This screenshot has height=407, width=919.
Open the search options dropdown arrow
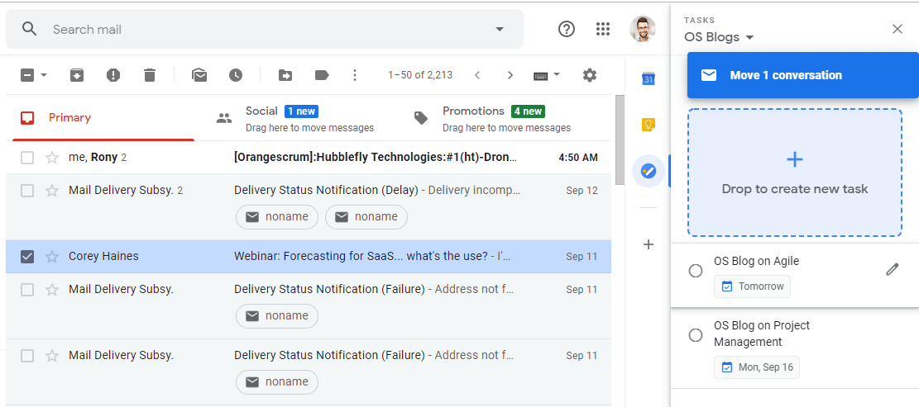point(500,29)
